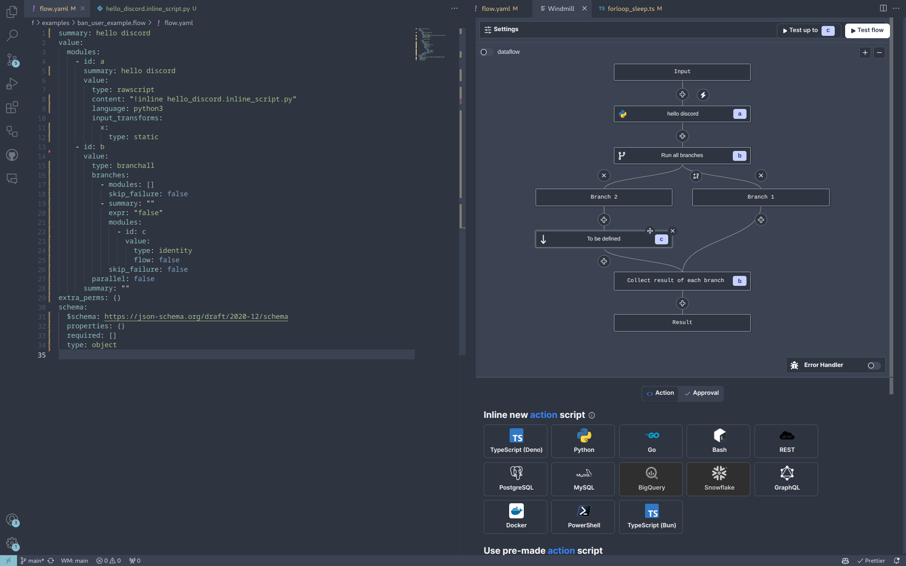This screenshot has width=906, height=566.
Task: Zoom in the flow graph with plus
Action: point(865,52)
